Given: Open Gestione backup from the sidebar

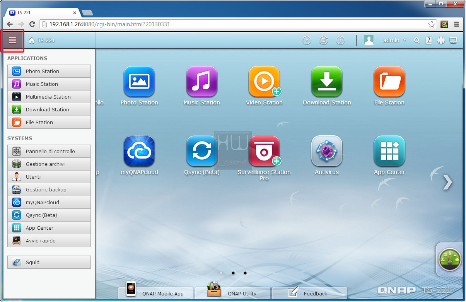Looking at the screenshot, I should pyautogui.click(x=49, y=189).
